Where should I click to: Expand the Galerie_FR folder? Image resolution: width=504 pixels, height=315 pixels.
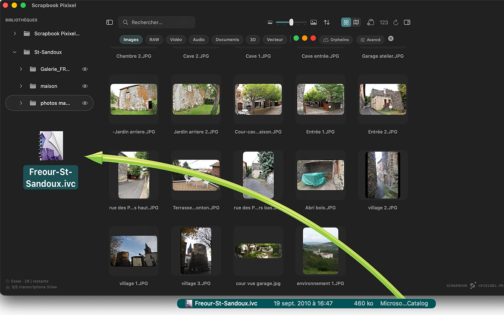(x=21, y=69)
